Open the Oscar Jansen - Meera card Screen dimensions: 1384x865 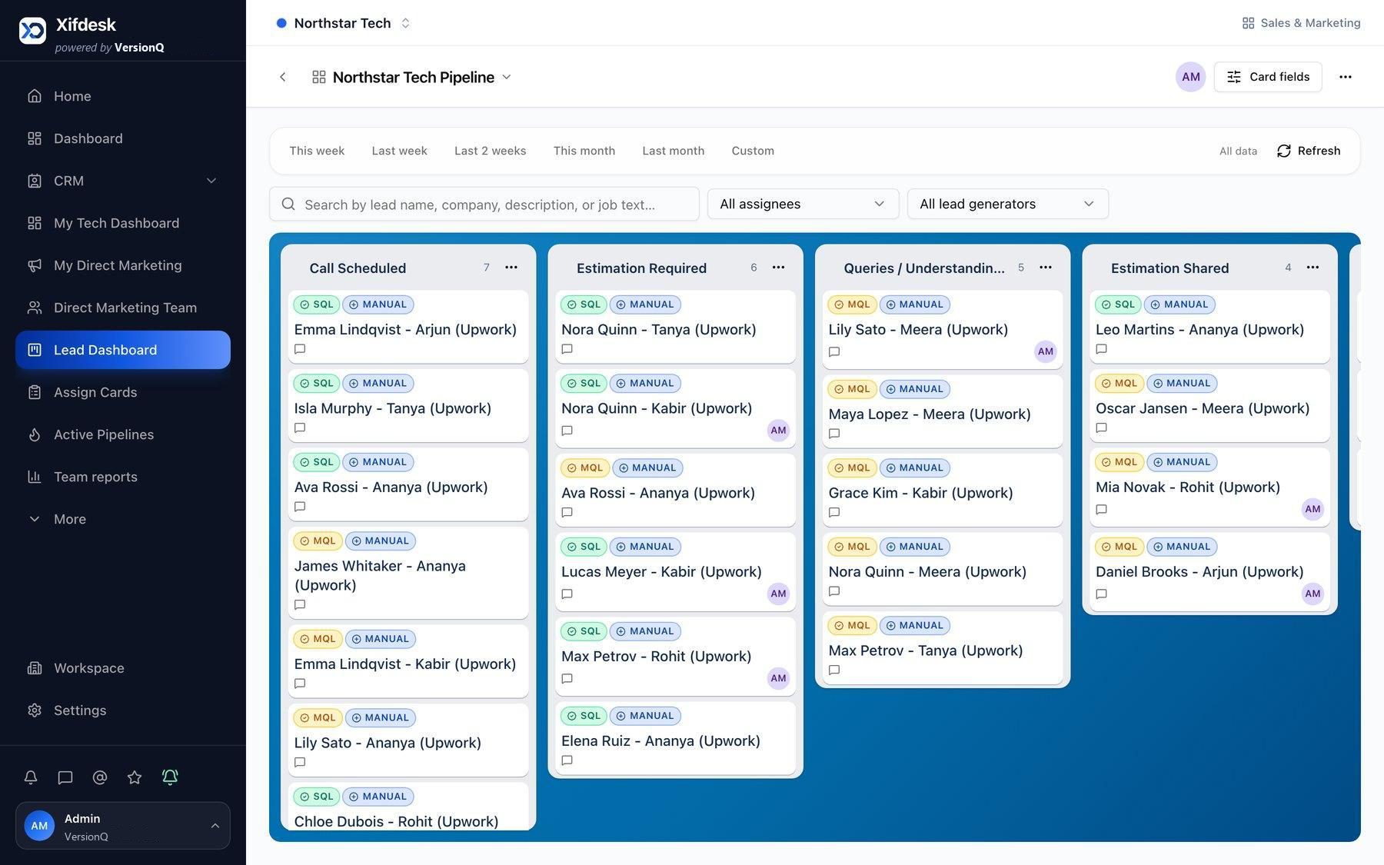1209,405
